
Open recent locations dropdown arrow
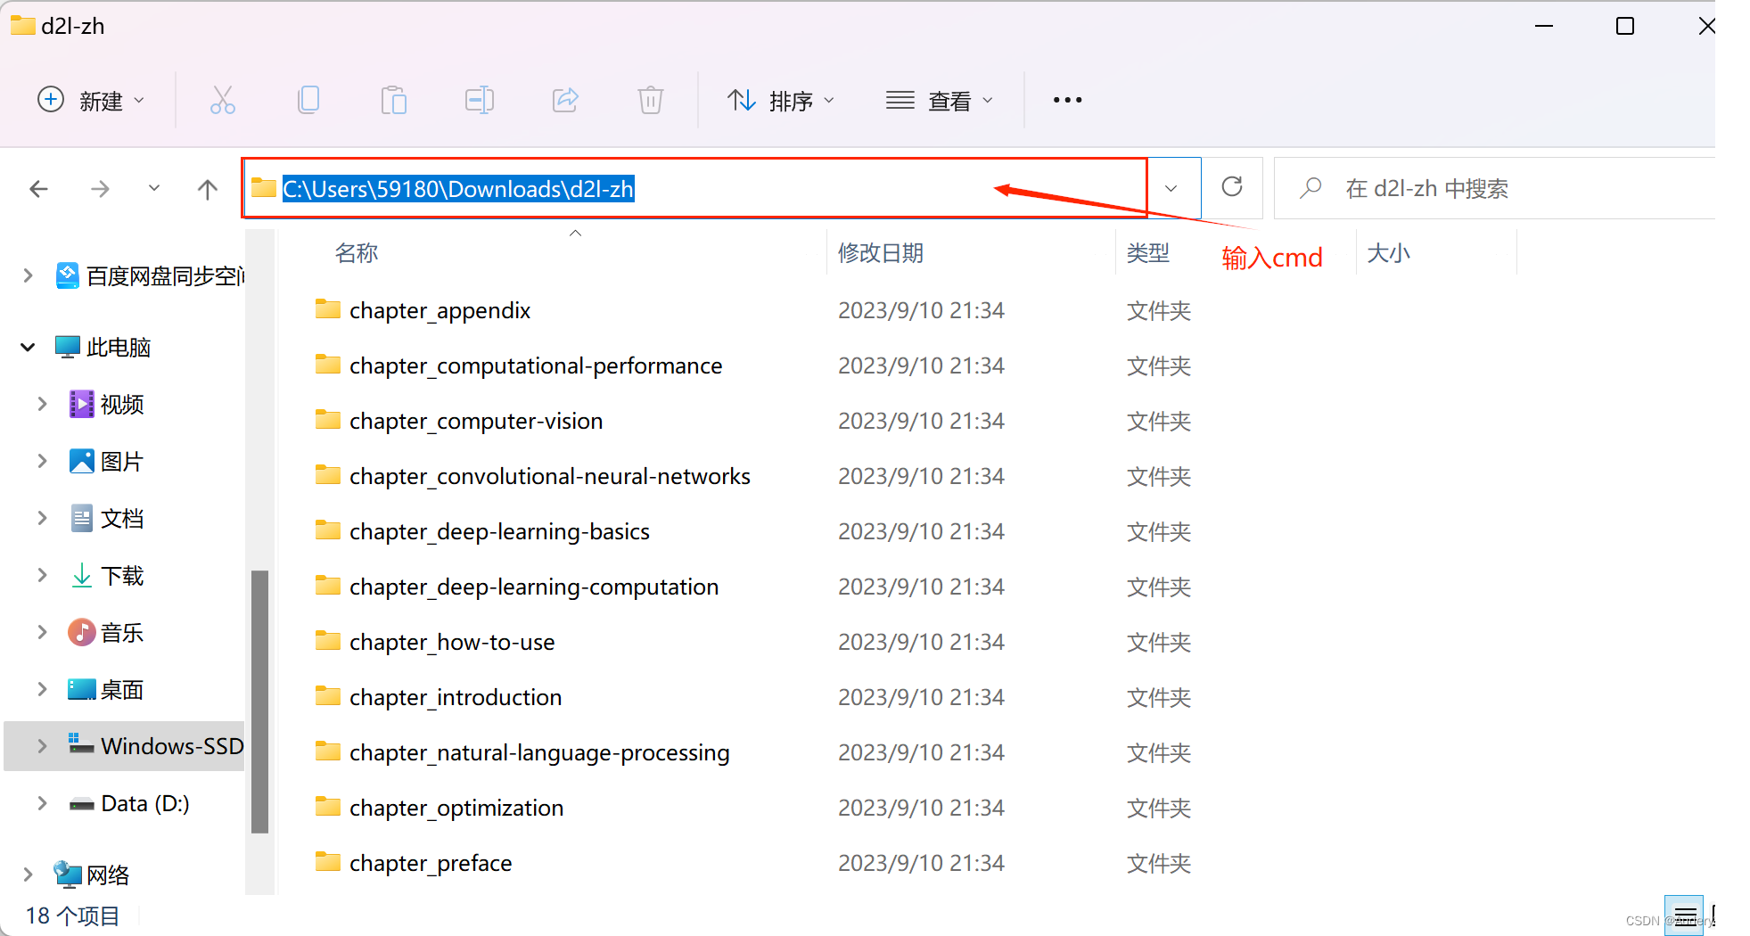[x=154, y=188]
